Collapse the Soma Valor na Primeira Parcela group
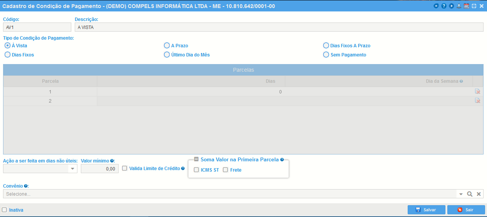 pos(196,159)
